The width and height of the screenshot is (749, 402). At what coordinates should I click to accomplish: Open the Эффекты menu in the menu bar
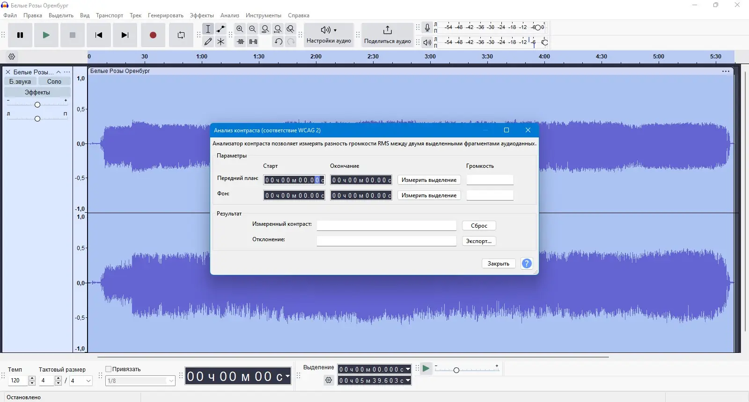point(202,15)
